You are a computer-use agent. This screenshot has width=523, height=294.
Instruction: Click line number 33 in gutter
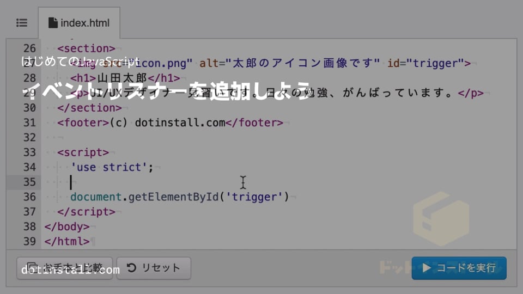click(x=29, y=152)
